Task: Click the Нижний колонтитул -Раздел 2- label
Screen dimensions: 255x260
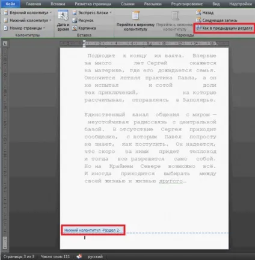Action: [93, 230]
